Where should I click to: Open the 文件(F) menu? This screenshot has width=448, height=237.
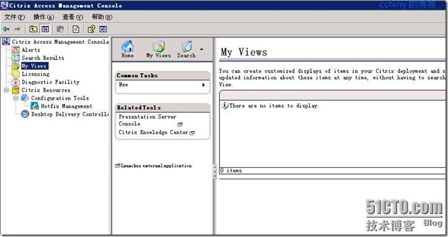[x=15, y=17]
